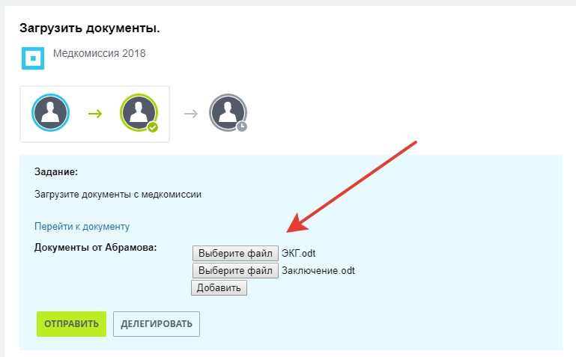Click the 'Медкомиссия 2018' process name
Image resolution: width=576 pixels, height=357 pixels.
[99, 54]
